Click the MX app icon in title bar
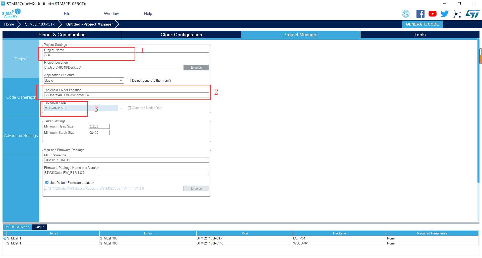This screenshot has width=482, height=258. (x=3, y=4)
